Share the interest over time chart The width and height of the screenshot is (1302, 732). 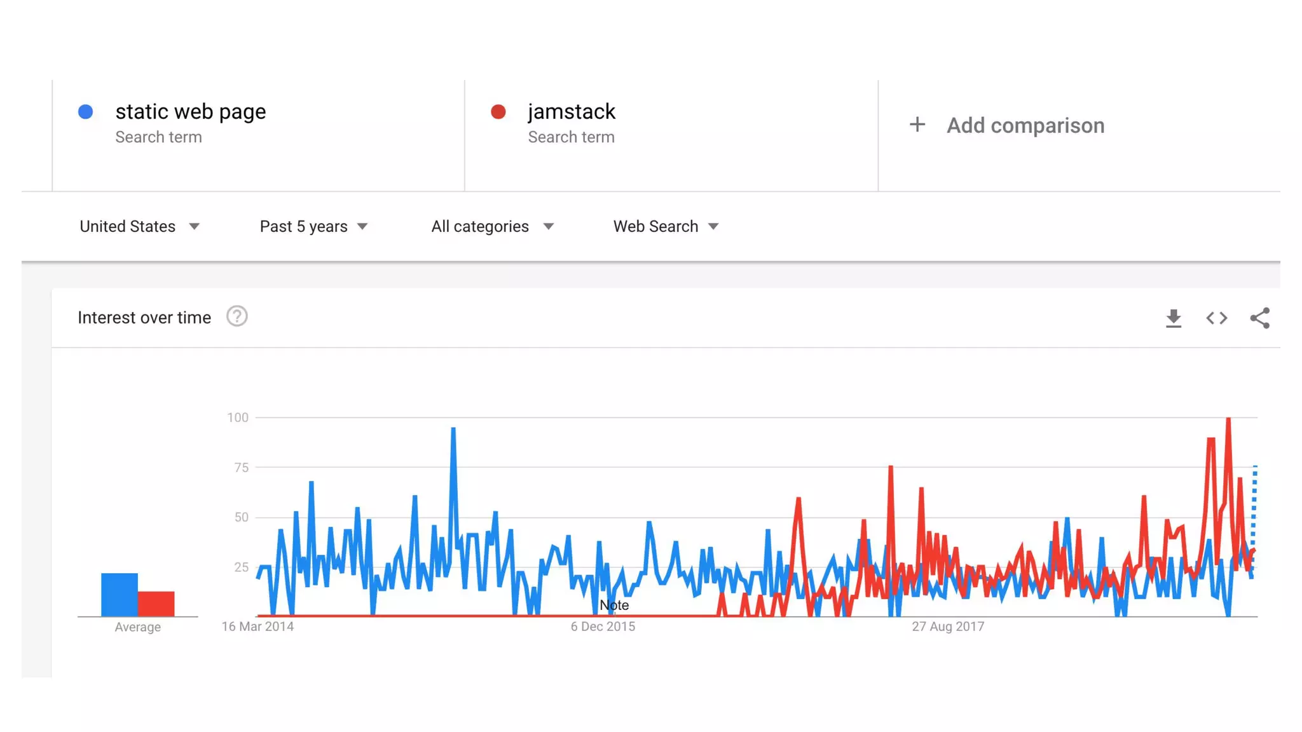click(x=1259, y=318)
